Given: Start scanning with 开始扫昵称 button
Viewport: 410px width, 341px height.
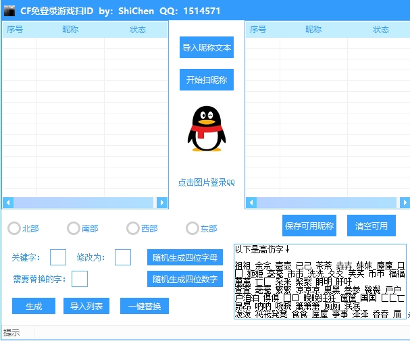Looking at the screenshot, I should tap(206, 80).
